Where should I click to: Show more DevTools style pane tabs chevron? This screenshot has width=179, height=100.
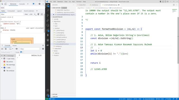pos(37,11)
